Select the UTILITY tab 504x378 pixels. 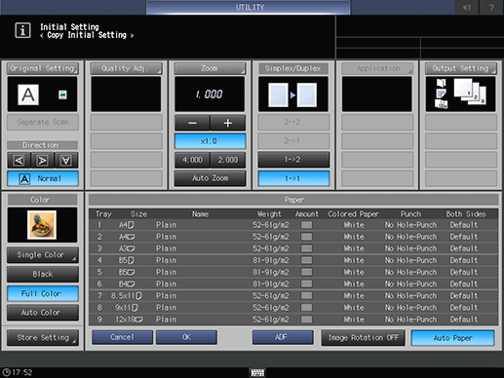click(249, 7)
